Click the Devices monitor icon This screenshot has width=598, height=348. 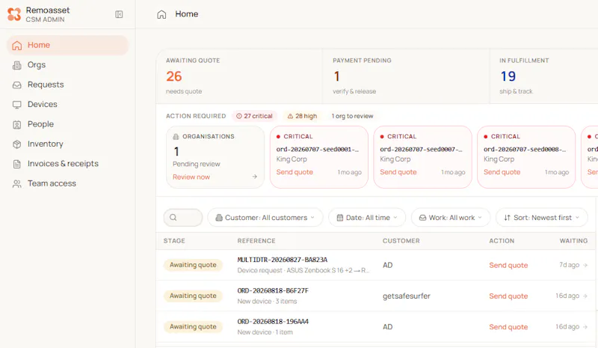[16, 105]
